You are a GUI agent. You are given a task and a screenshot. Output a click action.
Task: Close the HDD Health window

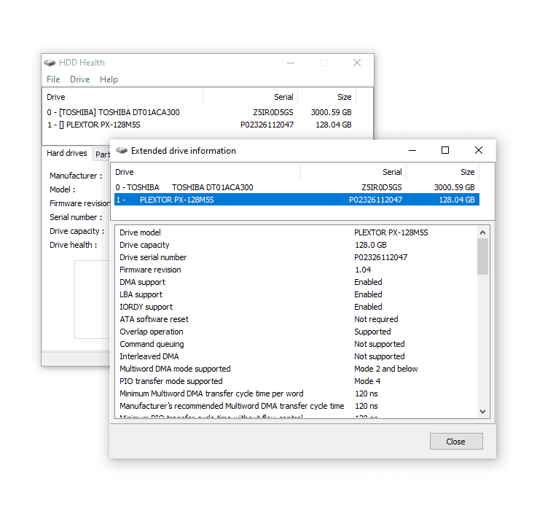click(357, 63)
